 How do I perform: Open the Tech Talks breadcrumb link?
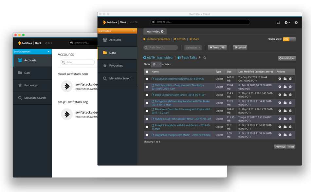pyautogui.click(x=187, y=58)
